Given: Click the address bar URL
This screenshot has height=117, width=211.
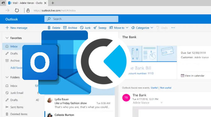Looking at the screenshot, I should pyautogui.click(x=55, y=10).
